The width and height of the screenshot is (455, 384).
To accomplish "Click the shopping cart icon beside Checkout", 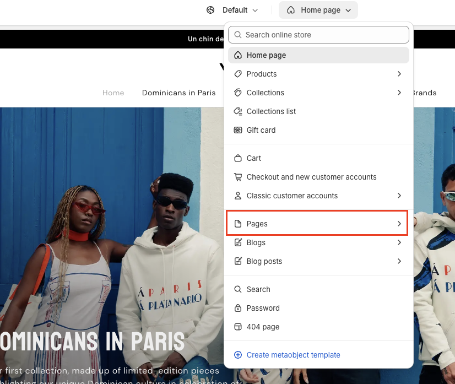I will (238, 177).
